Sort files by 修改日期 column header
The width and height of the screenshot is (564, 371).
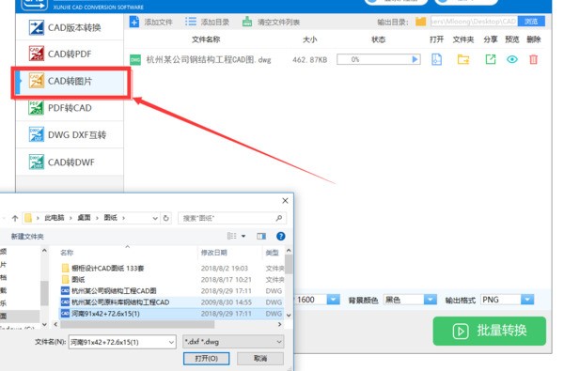point(214,253)
